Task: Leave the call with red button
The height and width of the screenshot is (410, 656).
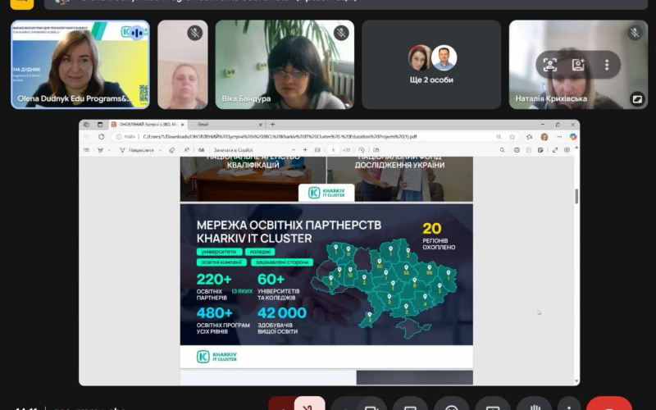Action: (x=609, y=405)
